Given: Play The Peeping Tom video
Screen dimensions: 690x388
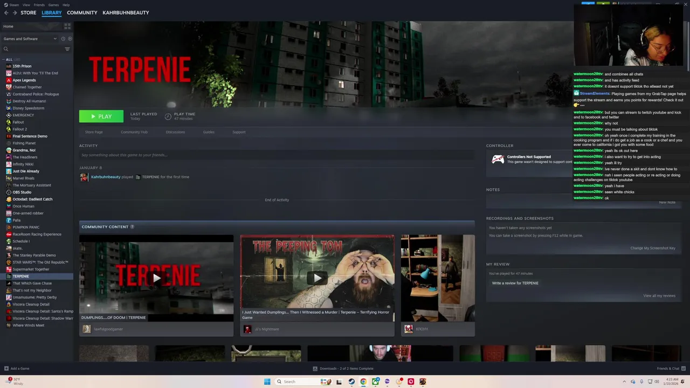Looking at the screenshot, I should [x=317, y=278].
